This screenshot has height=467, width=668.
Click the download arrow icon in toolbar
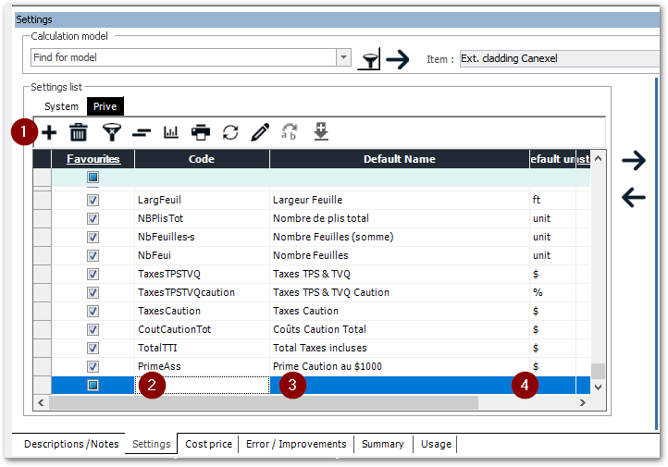point(321,132)
